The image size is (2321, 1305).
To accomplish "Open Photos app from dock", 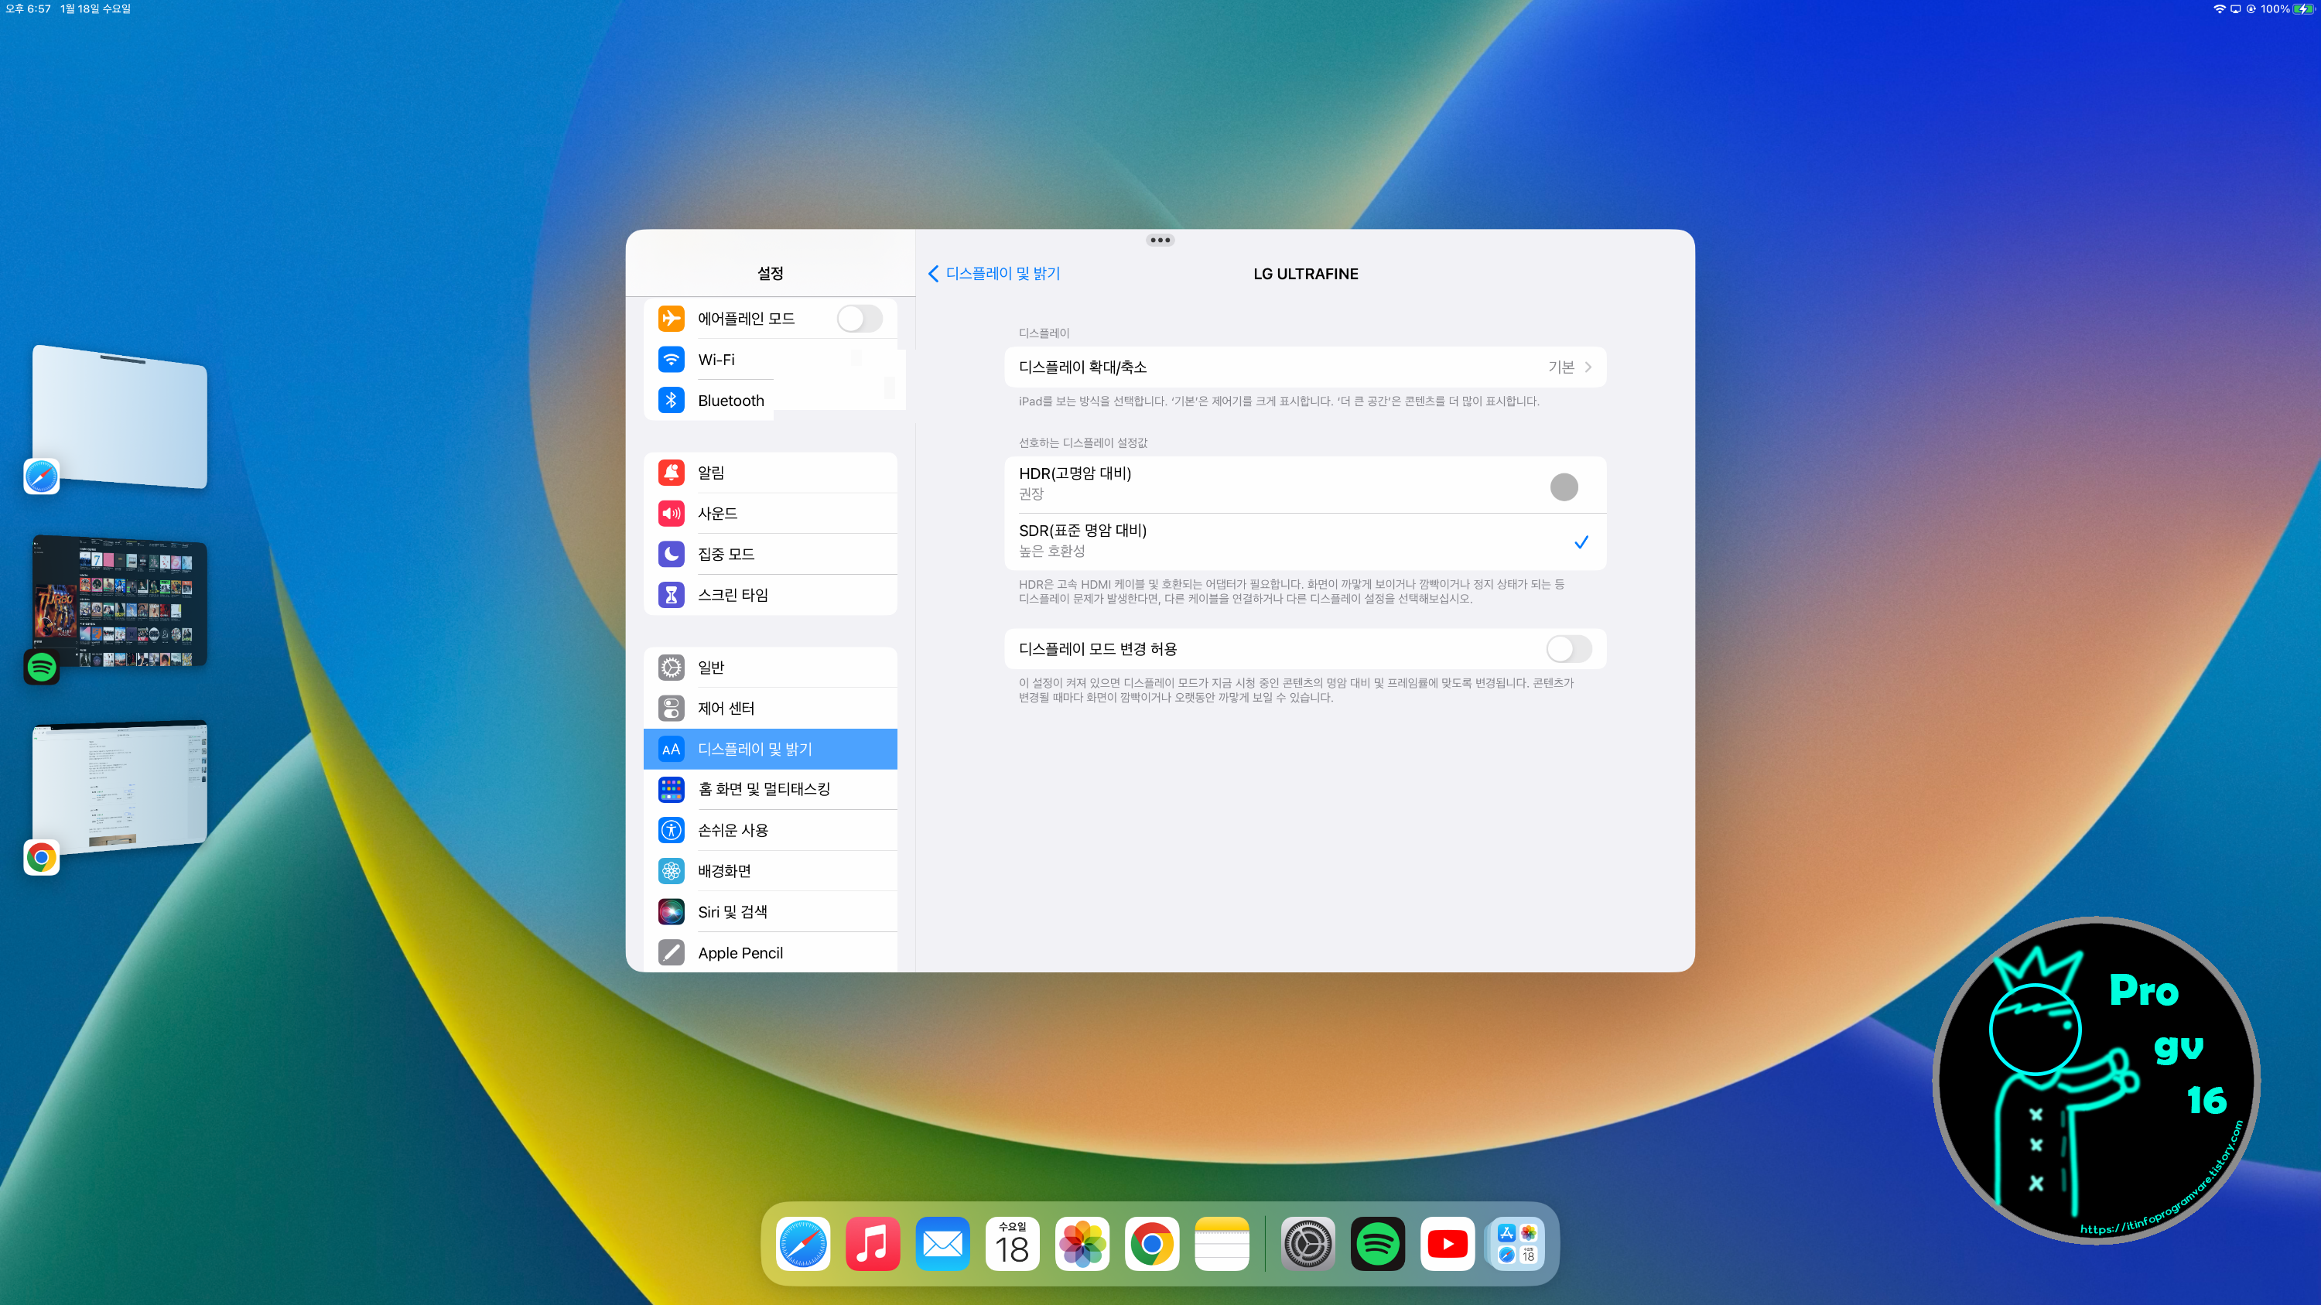I will (x=1082, y=1244).
